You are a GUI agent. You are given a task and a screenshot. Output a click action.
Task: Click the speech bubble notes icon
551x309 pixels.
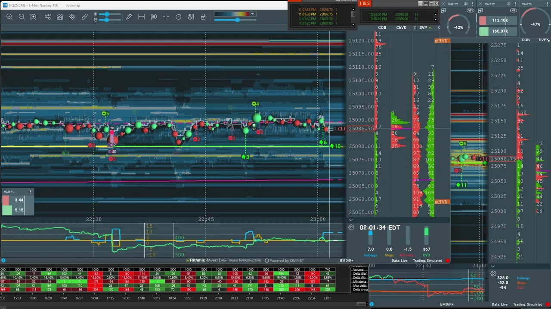[x=154, y=17]
